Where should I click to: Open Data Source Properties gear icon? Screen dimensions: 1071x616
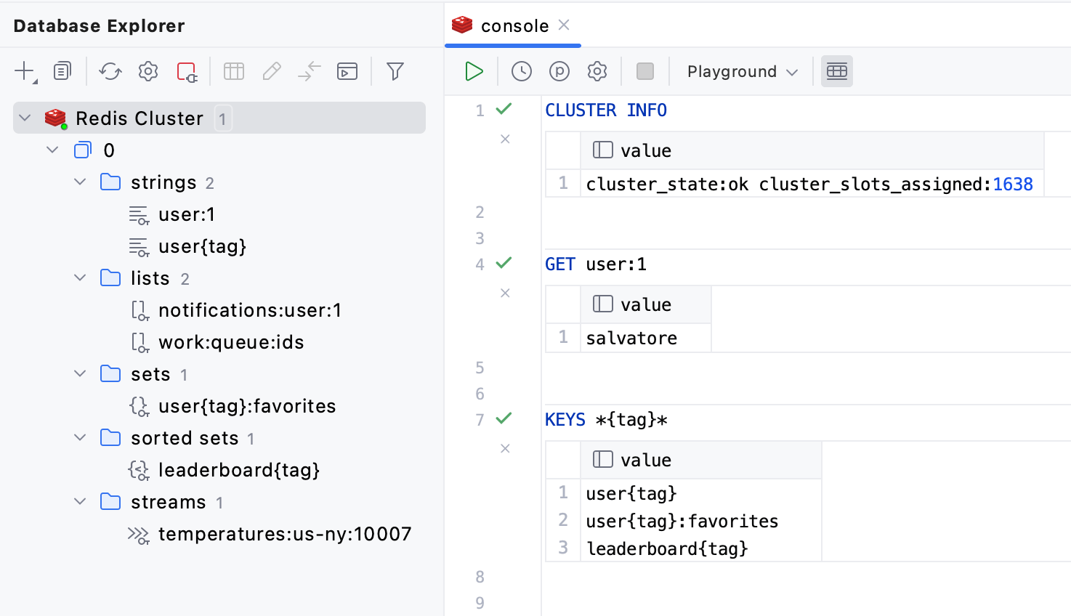(x=148, y=71)
